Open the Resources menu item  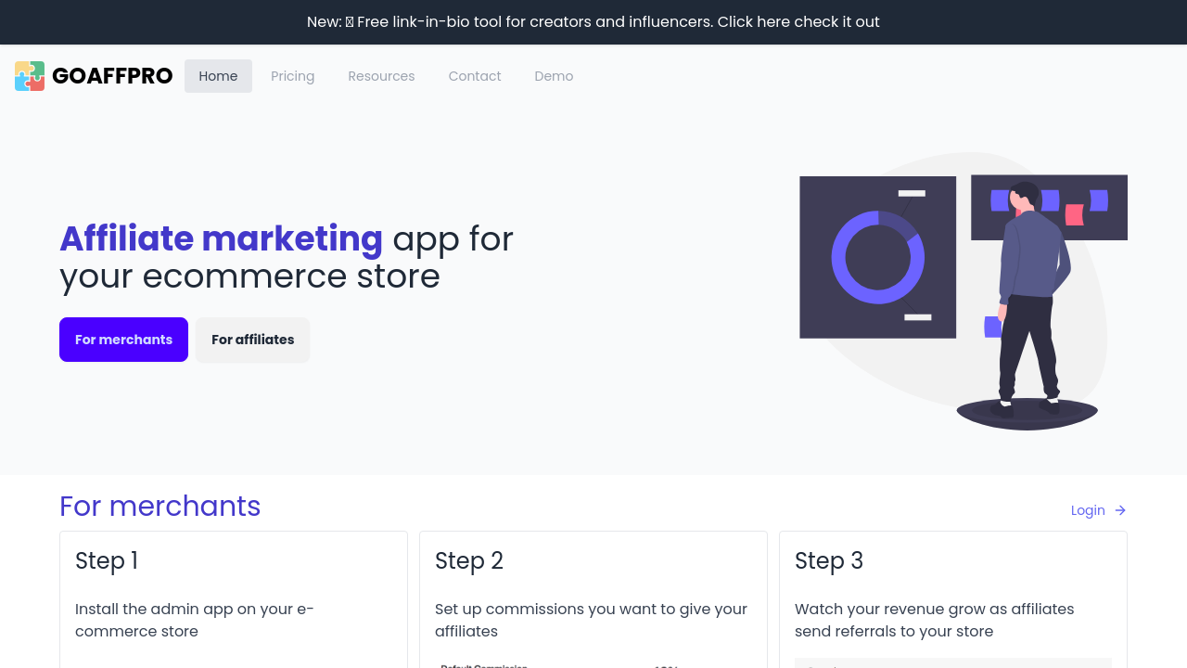click(381, 76)
